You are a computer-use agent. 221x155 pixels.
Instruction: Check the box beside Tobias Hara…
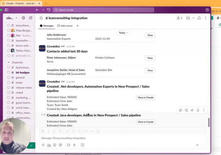tap(8, 51)
